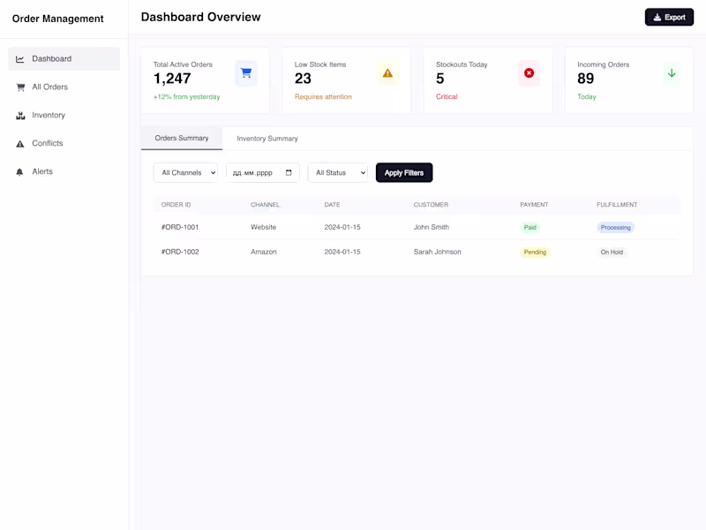Click the Export button

pyautogui.click(x=669, y=17)
